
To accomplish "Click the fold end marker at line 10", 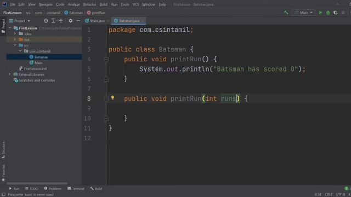I will click(106, 118).
